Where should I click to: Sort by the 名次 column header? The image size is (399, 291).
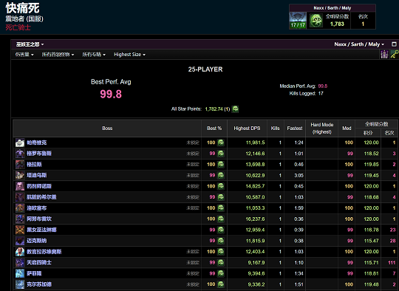point(389,133)
